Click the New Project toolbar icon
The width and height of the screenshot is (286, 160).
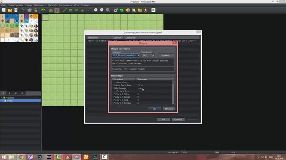[x=4, y=10]
